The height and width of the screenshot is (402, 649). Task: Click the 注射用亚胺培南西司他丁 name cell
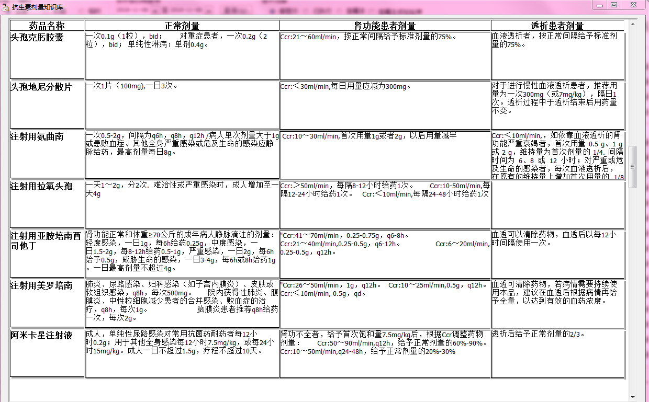pos(47,254)
